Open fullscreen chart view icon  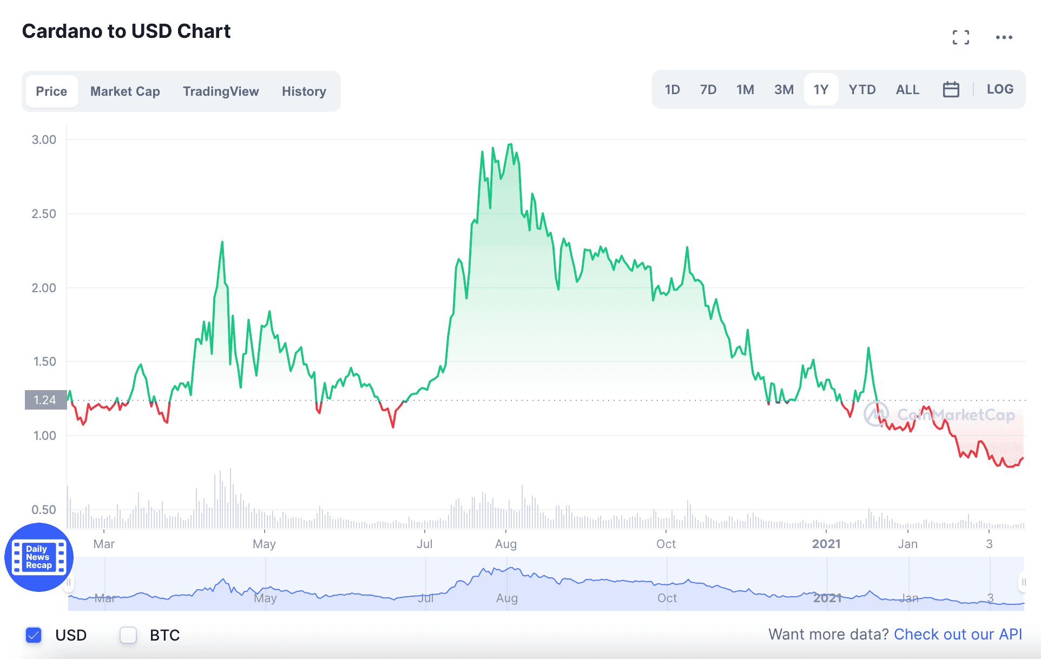click(x=961, y=37)
